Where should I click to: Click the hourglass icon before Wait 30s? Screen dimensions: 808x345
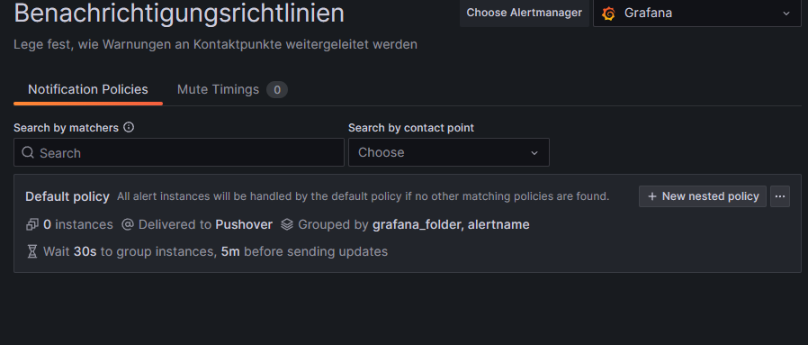[32, 251]
